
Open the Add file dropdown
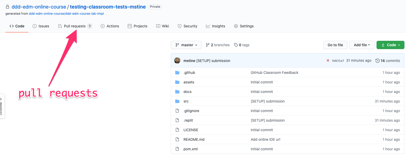(362, 45)
